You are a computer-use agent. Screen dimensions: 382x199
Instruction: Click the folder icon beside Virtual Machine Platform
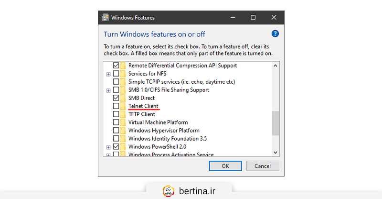tap(123, 122)
